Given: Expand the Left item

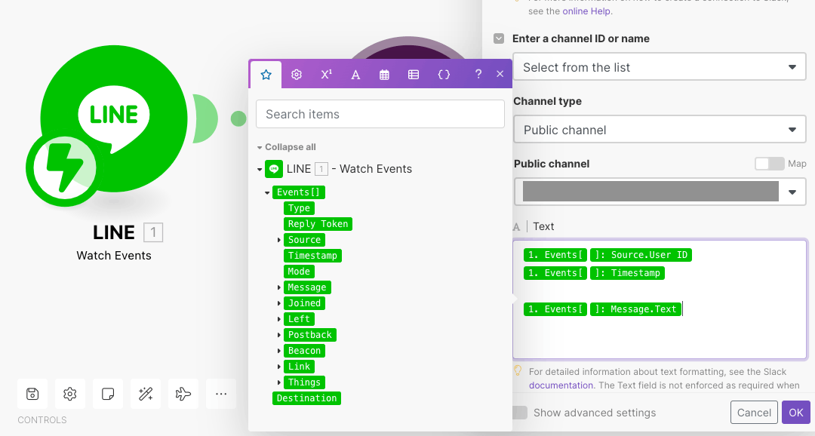Looking at the screenshot, I should point(279,319).
